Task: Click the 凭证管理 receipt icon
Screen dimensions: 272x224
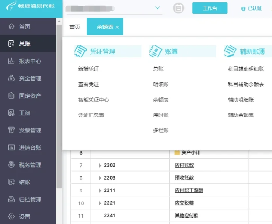Action: pos(80,51)
